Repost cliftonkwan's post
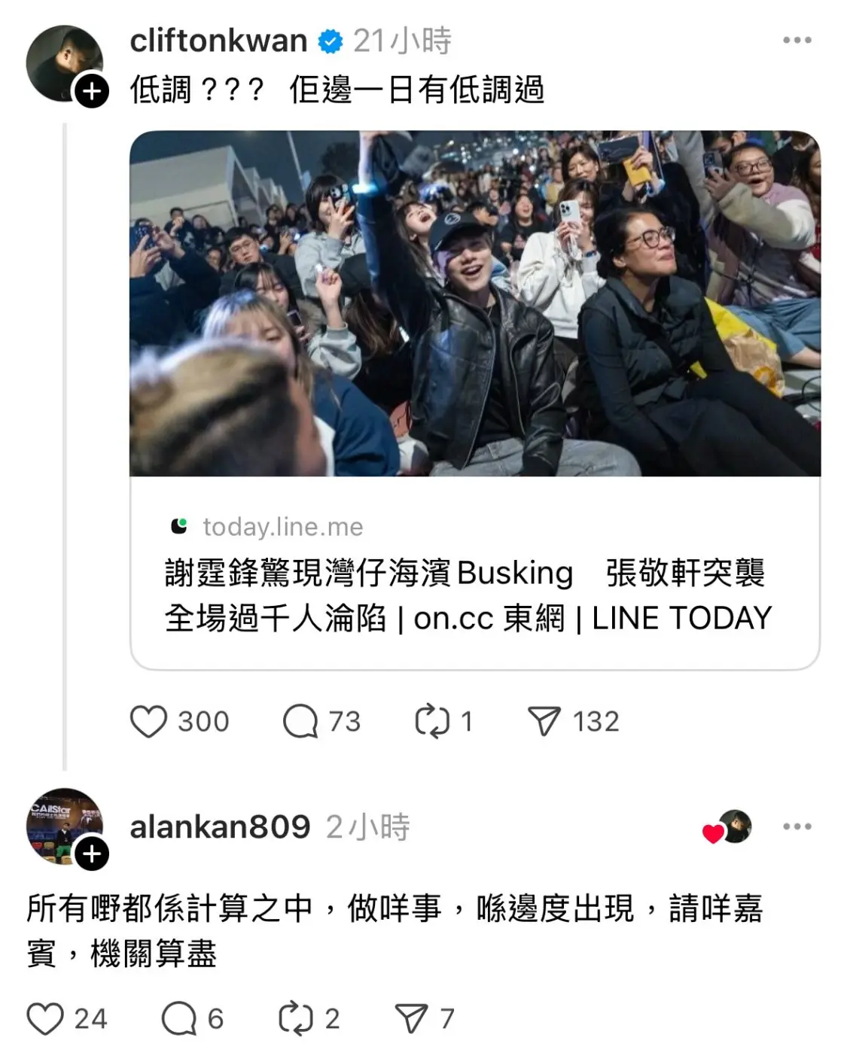Viewport: 847px width, 1062px height. pyautogui.click(x=432, y=721)
